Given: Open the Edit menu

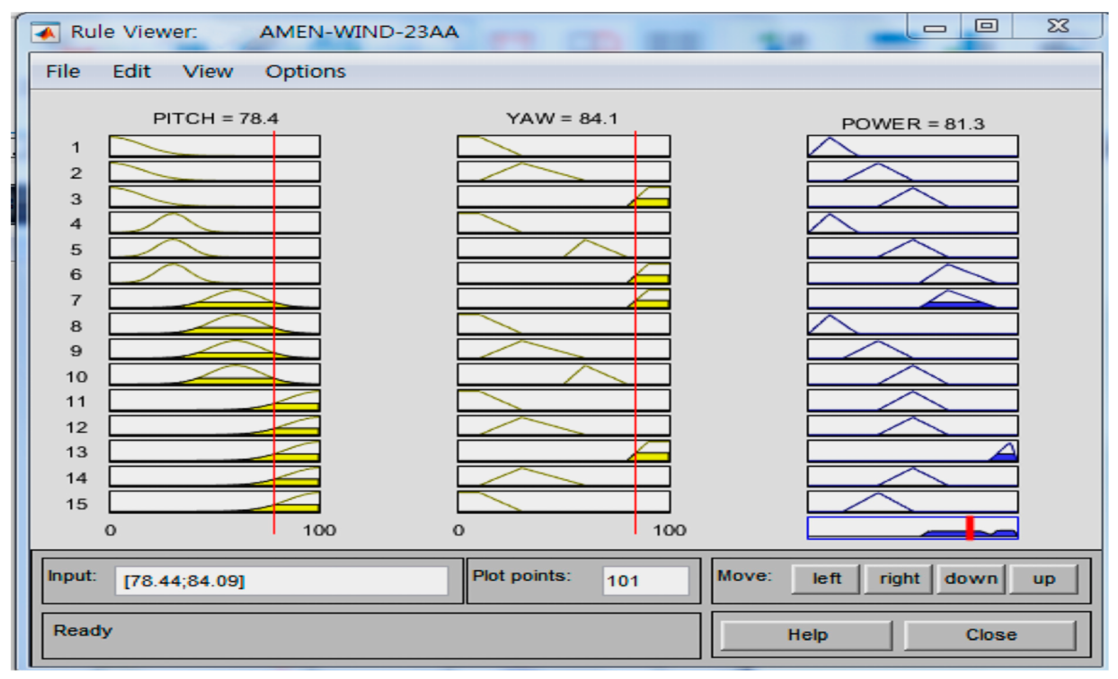Looking at the screenshot, I should coord(131,72).
